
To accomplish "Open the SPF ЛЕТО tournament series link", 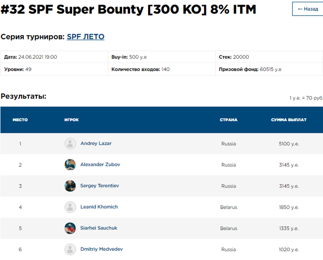I will point(85,37).
